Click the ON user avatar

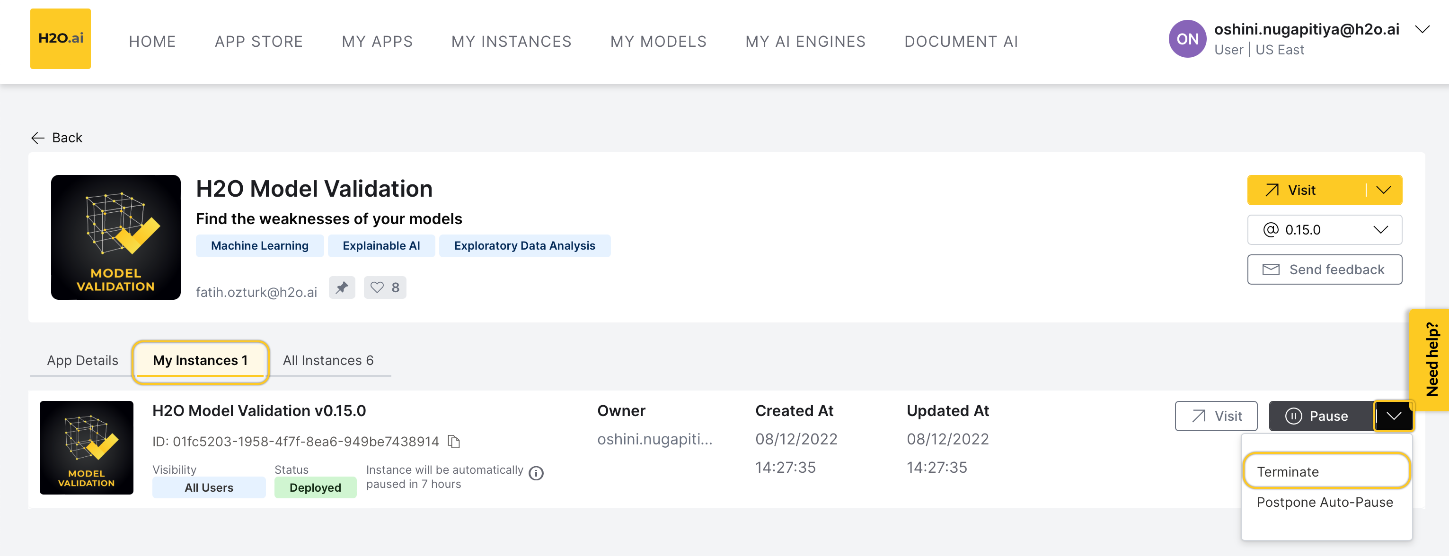tap(1186, 39)
